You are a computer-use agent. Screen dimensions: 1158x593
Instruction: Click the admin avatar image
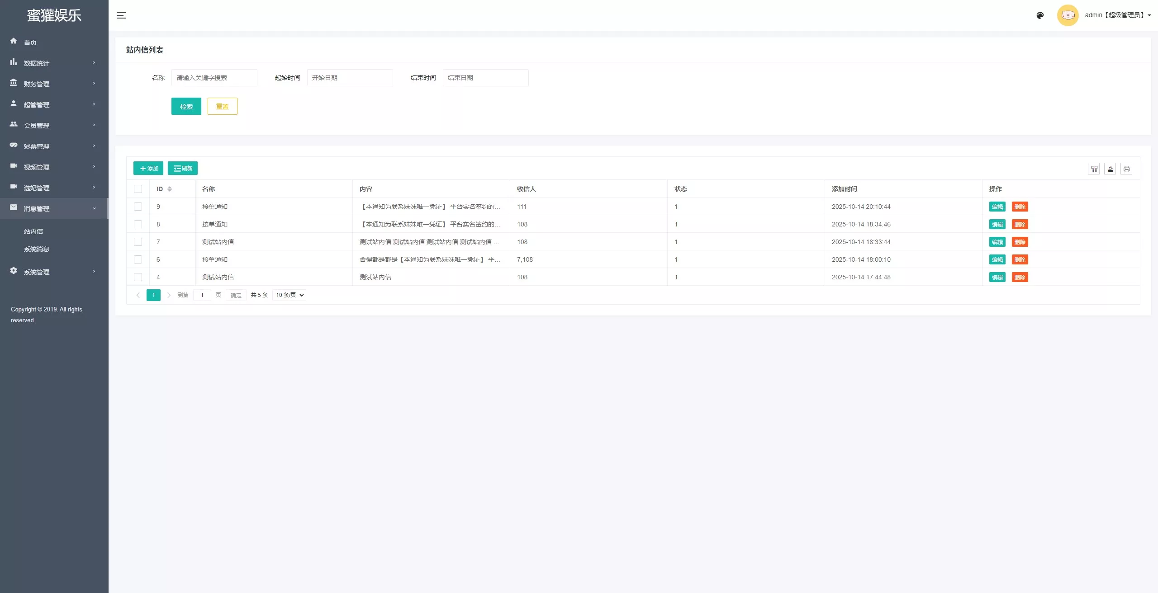[x=1068, y=15]
